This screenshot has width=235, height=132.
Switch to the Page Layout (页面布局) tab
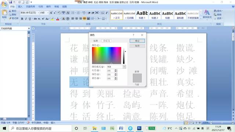point(30,7)
